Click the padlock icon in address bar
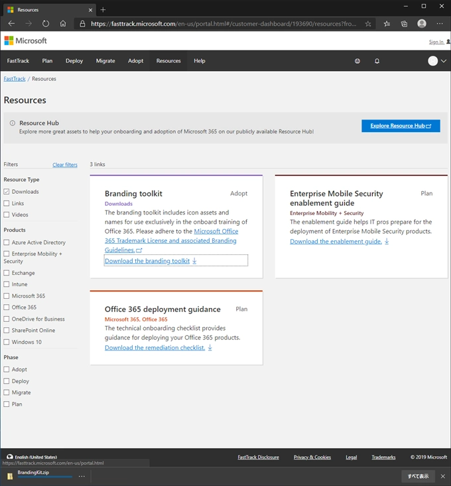Image resolution: width=451 pixels, height=486 pixels. (82, 23)
